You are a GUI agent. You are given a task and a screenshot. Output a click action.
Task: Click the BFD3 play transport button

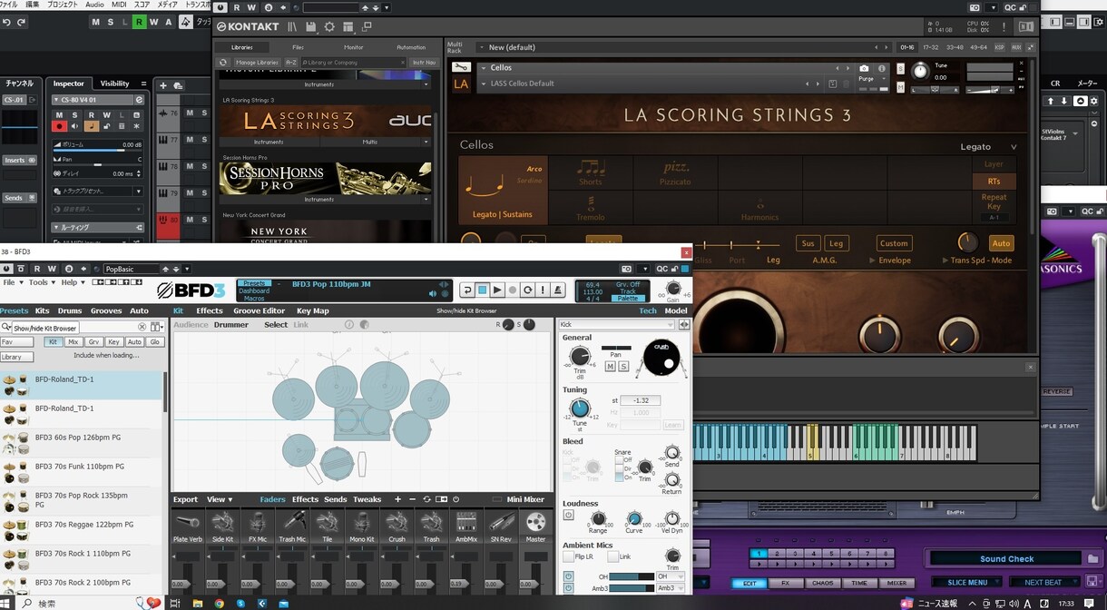coord(497,290)
